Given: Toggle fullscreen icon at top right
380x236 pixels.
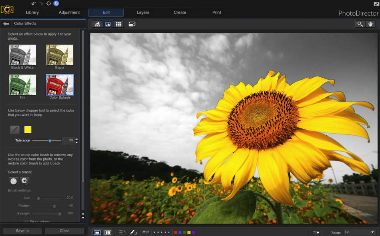Looking at the screenshot, I should 376,4.
